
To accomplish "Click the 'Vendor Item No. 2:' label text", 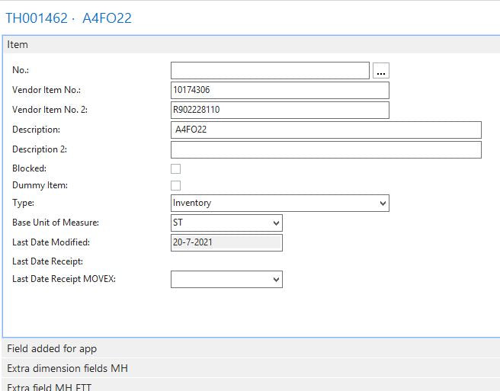I will tap(50, 110).
